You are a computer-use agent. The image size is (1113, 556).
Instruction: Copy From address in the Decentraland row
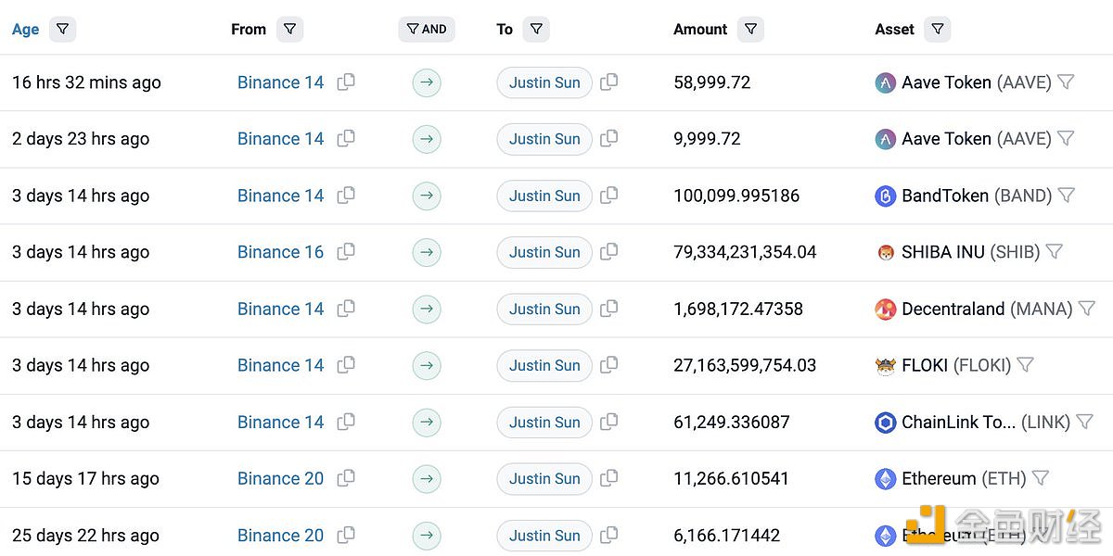(346, 309)
